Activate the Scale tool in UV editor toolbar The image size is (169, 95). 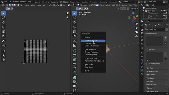coord(4,32)
